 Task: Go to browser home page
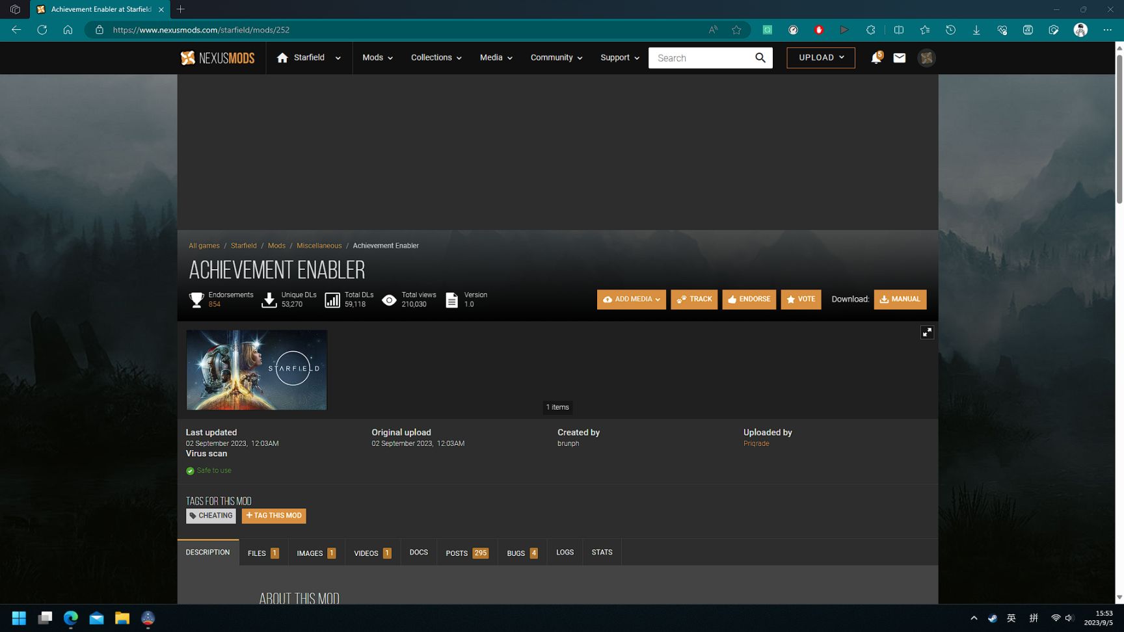pyautogui.click(x=68, y=30)
